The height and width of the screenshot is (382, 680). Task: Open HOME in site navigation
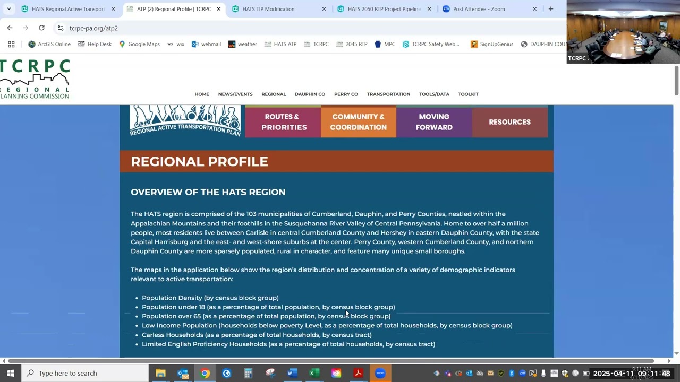202,94
